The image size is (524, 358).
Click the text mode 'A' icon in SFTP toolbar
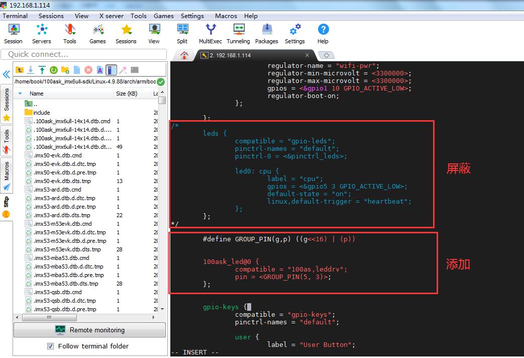[100, 70]
